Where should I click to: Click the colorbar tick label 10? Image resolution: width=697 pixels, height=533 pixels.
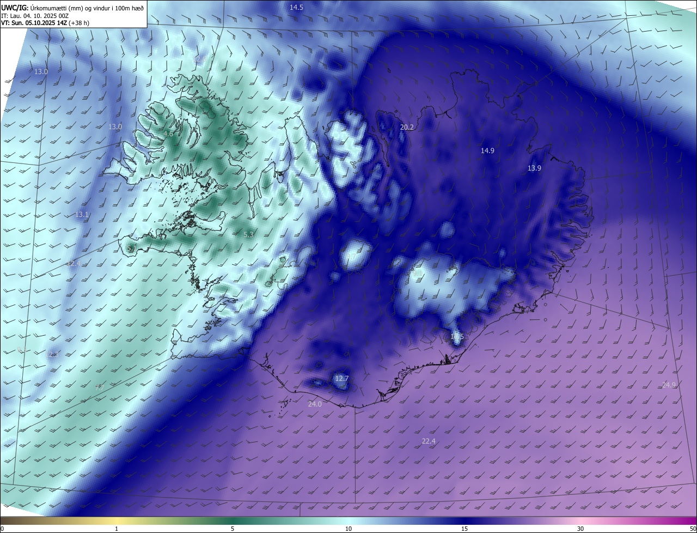click(348, 529)
